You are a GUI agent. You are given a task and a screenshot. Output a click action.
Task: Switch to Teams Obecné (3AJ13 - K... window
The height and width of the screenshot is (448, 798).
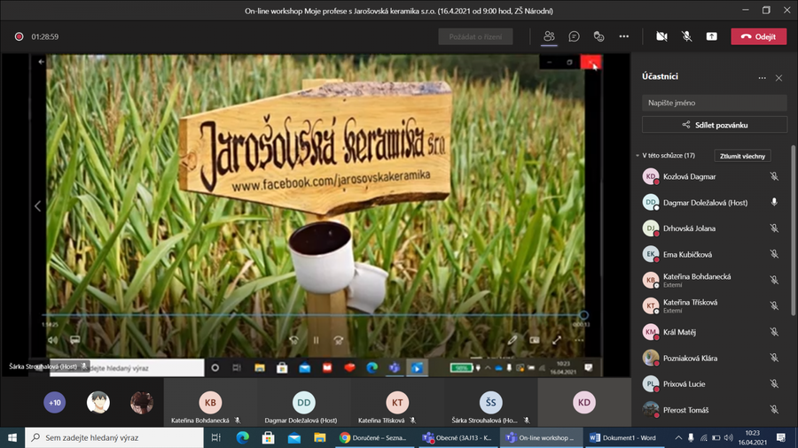click(457, 437)
